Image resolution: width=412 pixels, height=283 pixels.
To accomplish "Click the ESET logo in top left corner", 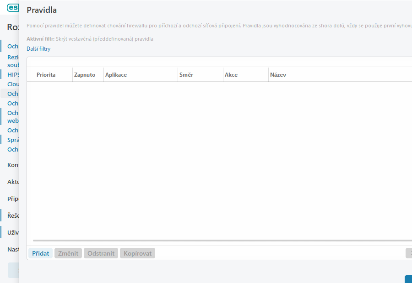I will click(12, 7).
